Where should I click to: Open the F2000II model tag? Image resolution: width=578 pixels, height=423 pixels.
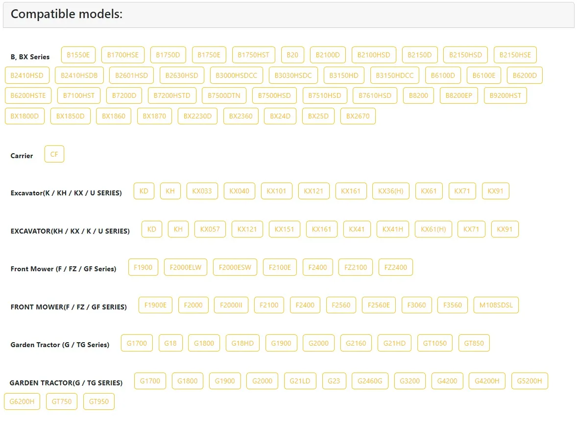(231, 305)
